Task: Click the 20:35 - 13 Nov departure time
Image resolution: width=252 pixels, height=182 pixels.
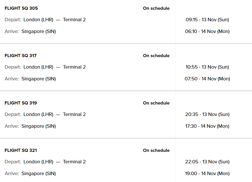Action: pos(207,115)
